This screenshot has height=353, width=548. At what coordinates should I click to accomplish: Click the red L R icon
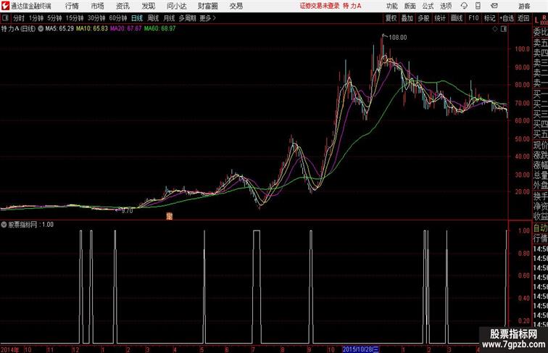point(541,20)
